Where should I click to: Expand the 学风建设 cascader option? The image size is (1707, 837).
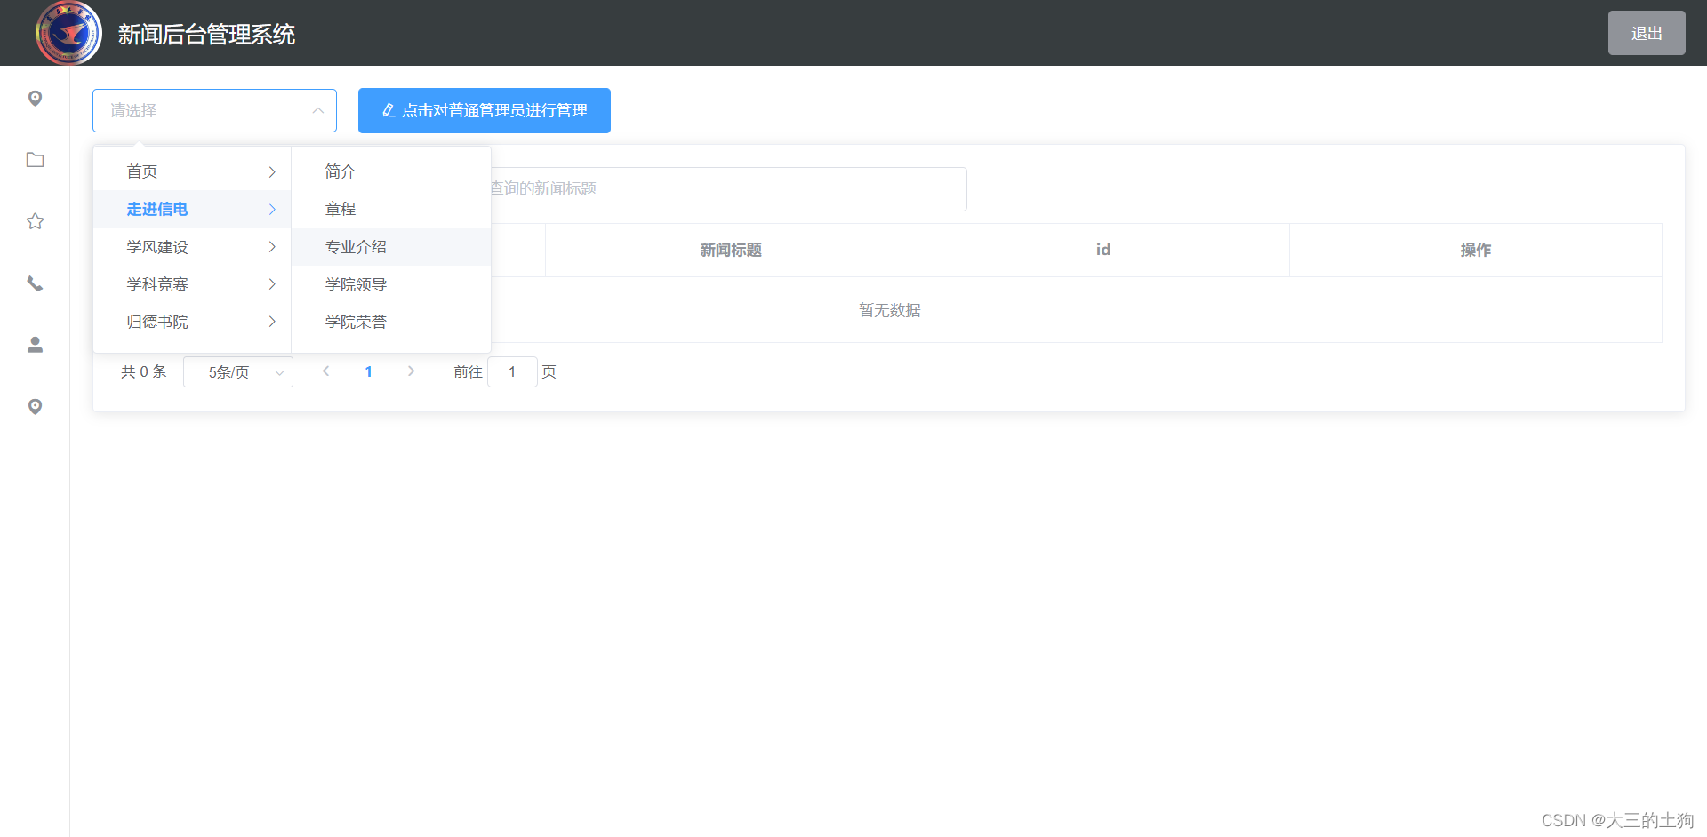(x=192, y=247)
